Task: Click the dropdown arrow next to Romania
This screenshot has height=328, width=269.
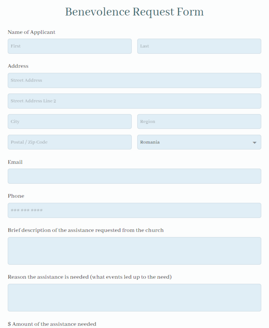Action: [x=254, y=142]
